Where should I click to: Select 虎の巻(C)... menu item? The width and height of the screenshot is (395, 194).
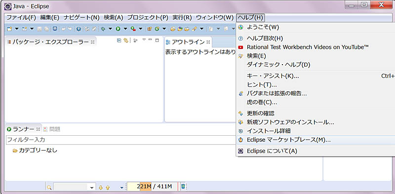[x=316, y=103]
